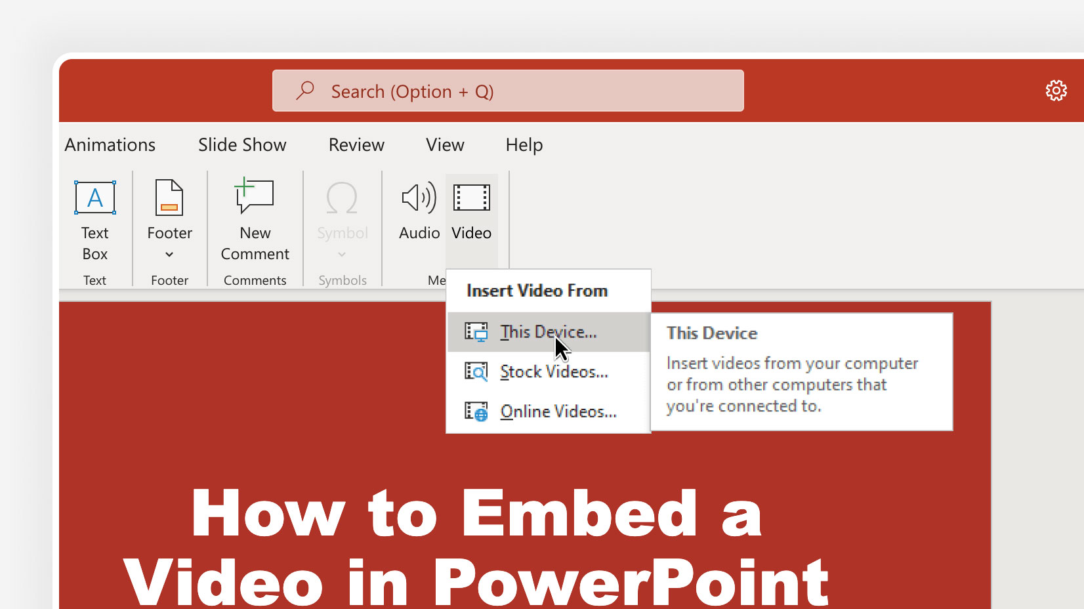Click the Audio speaker icon

[419, 198]
